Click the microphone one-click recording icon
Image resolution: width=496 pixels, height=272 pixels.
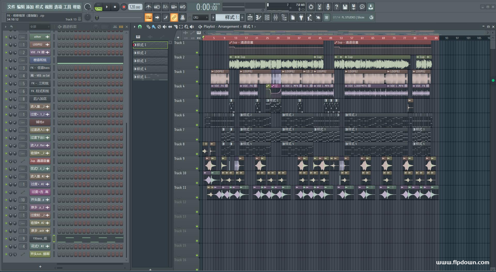(x=328, y=7)
